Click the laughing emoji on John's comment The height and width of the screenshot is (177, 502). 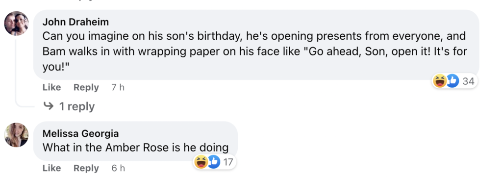pos(440,81)
